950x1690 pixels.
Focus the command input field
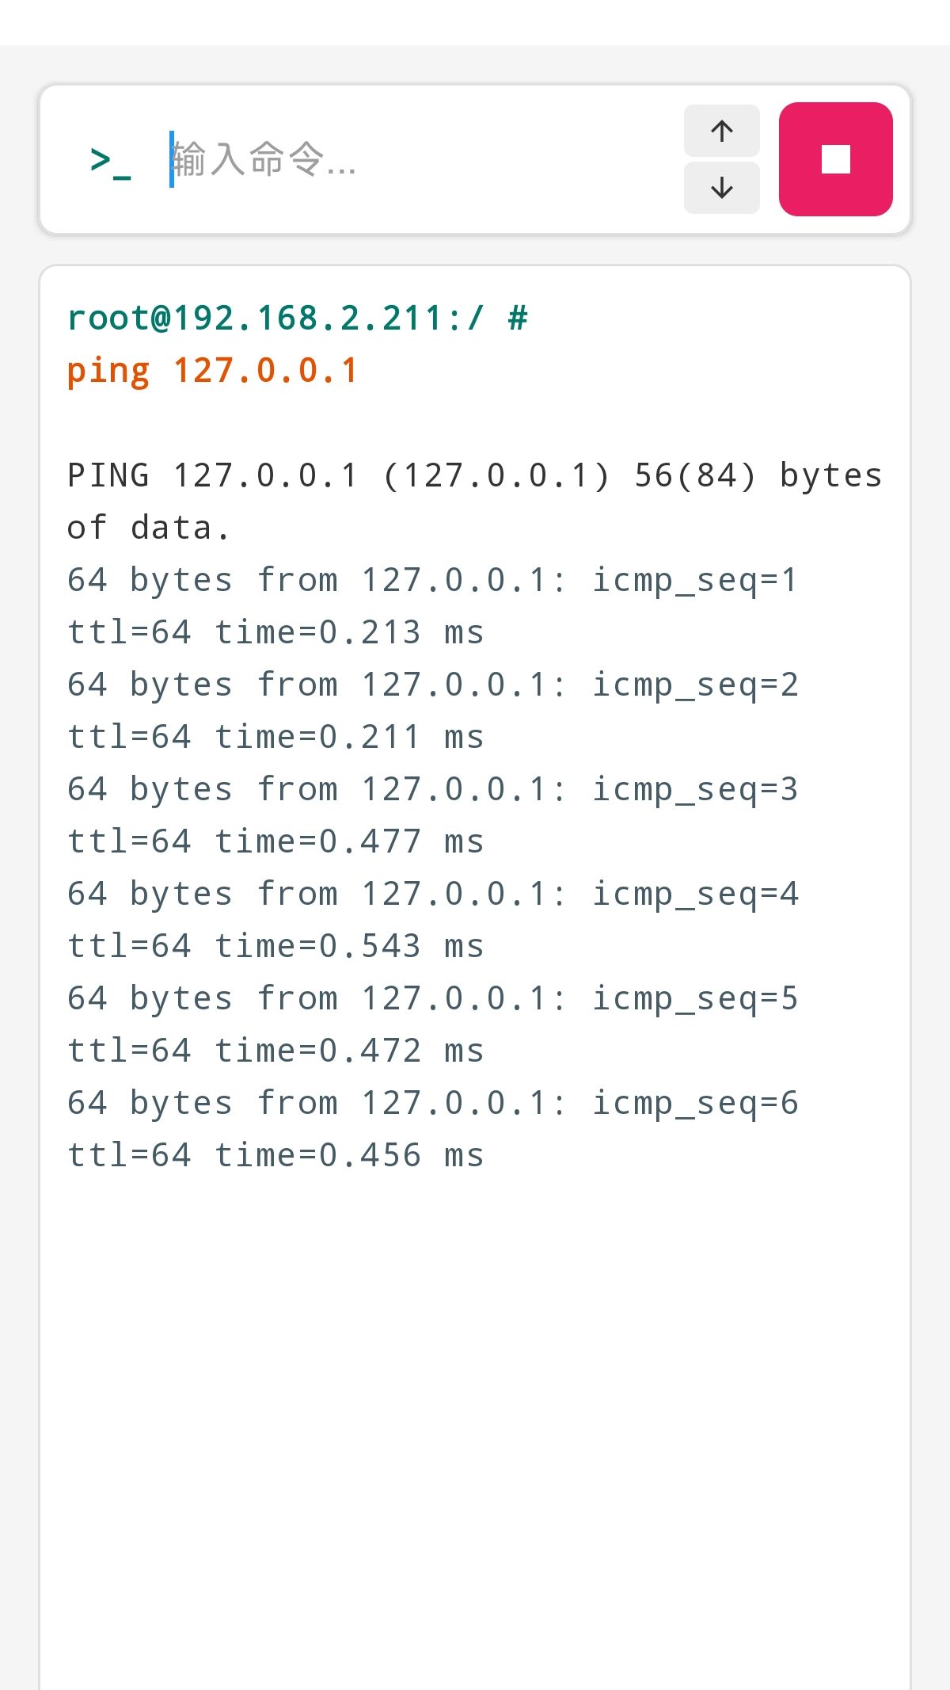point(420,159)
